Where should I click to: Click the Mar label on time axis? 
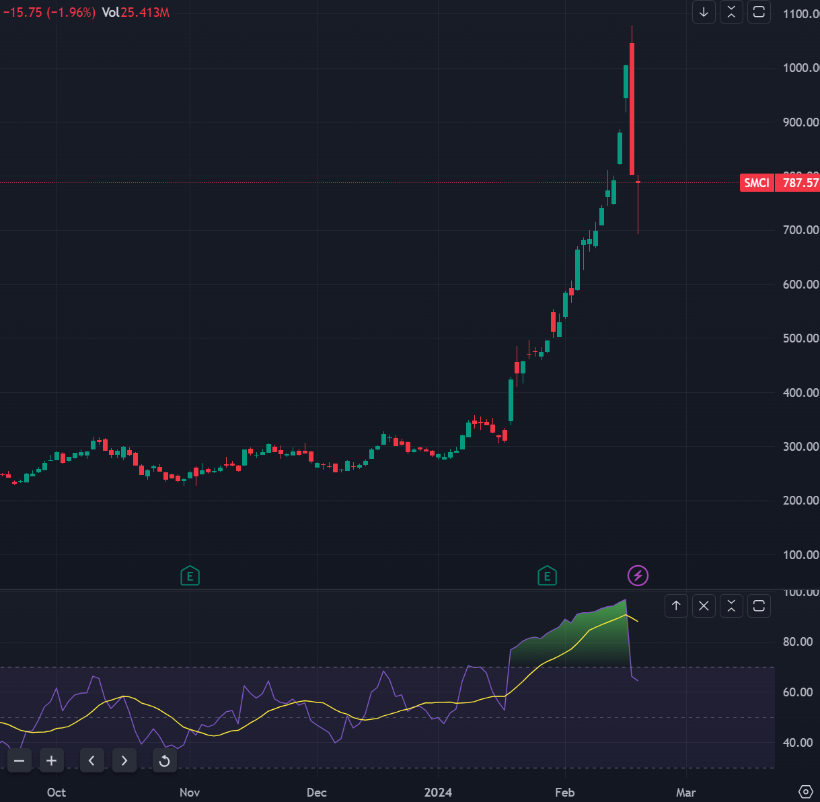(x=686, y=793)
